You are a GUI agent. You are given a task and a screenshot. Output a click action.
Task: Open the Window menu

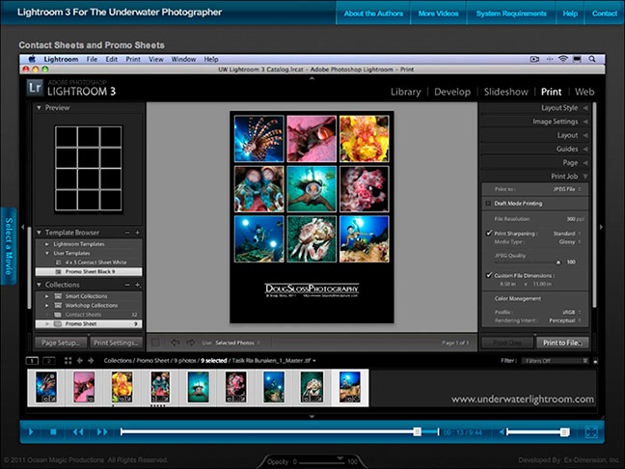(x=183, y=59)
